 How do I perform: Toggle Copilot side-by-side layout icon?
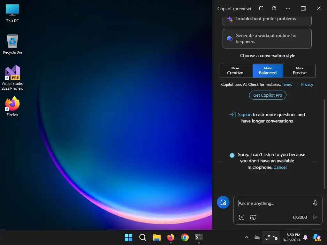click(303, 8)
